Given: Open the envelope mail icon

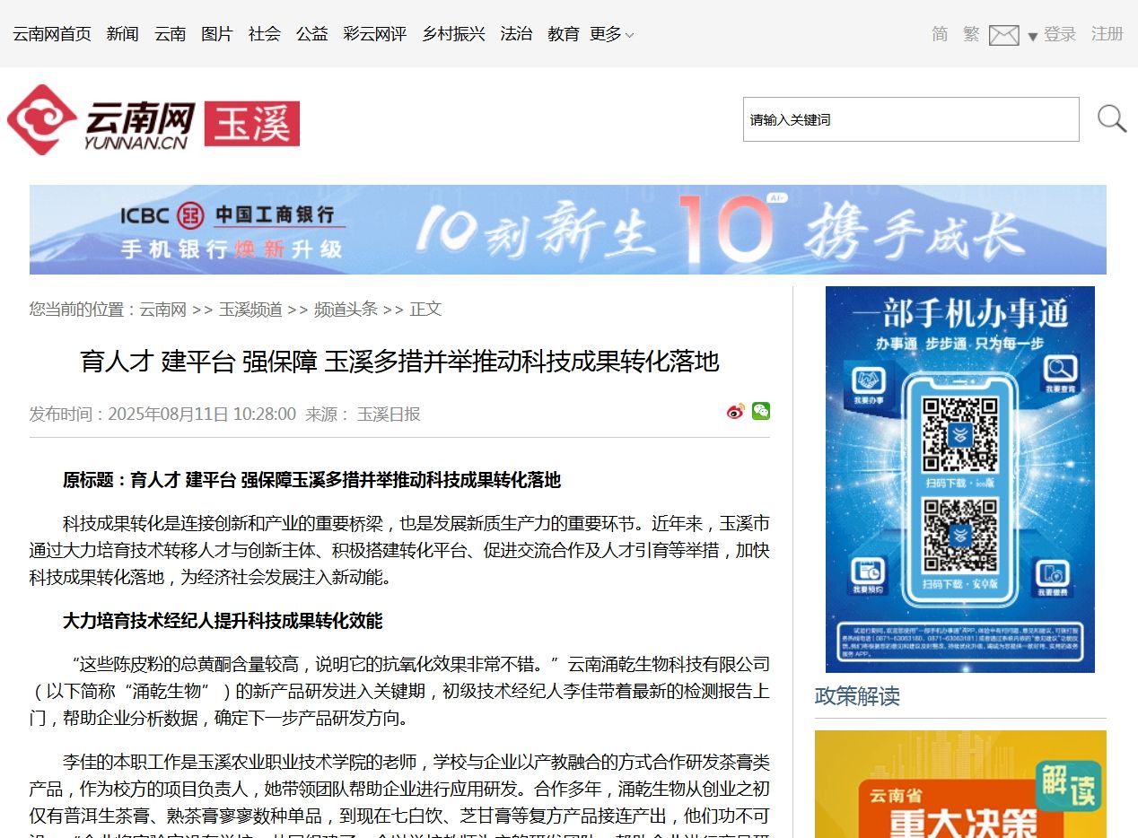Looking at the screenshot, I should coord(1003,35).
